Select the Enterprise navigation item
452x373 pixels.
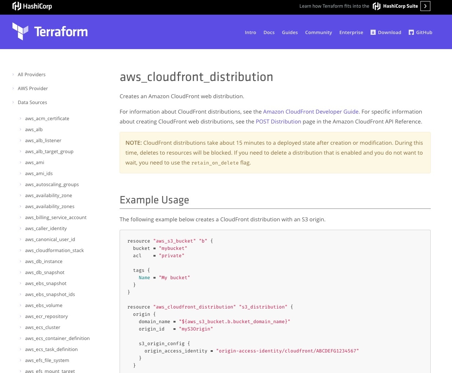pyautogui.click(x=351, y=32)
